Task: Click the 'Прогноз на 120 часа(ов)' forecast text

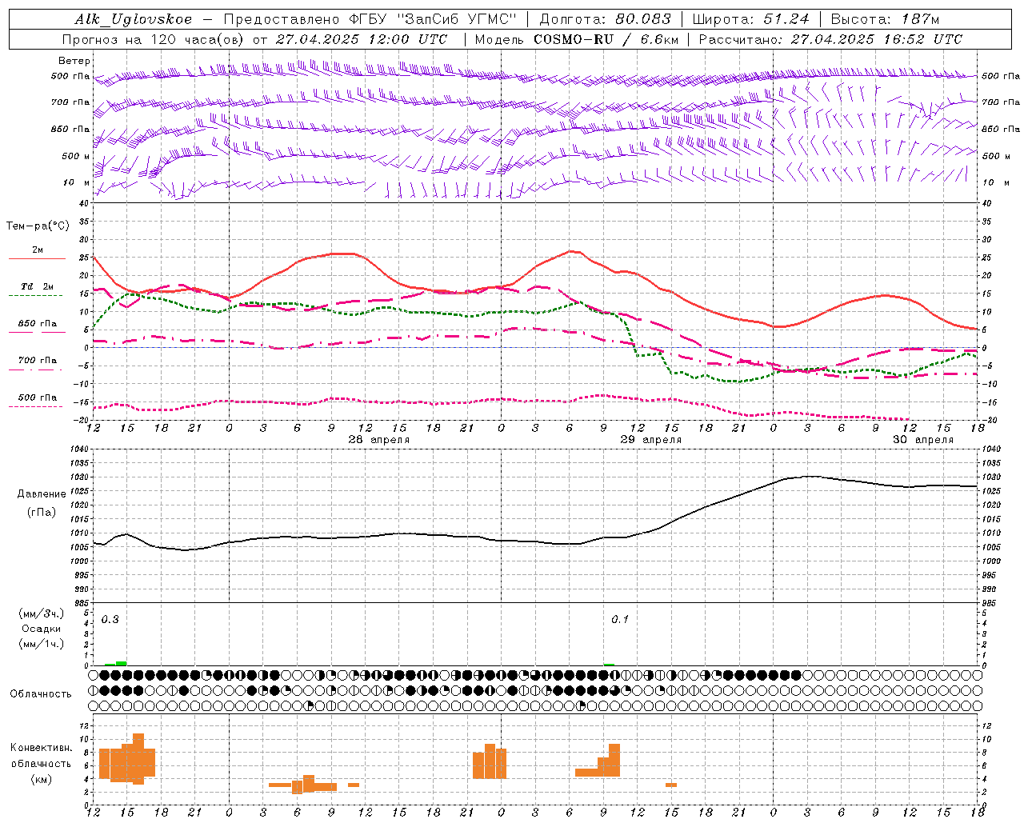Action: tap(154, 39)
